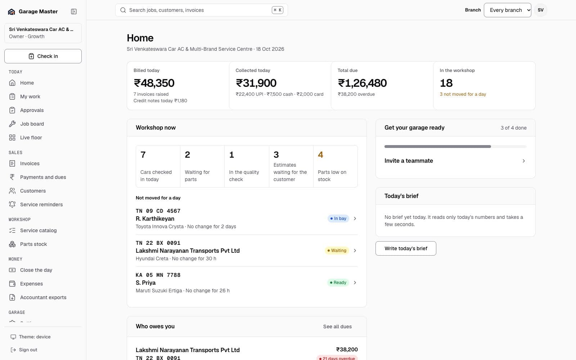This screenshot has height=360, width=576.
Task: Open Expenses wallet icon
Action: [x=12, y=284]
